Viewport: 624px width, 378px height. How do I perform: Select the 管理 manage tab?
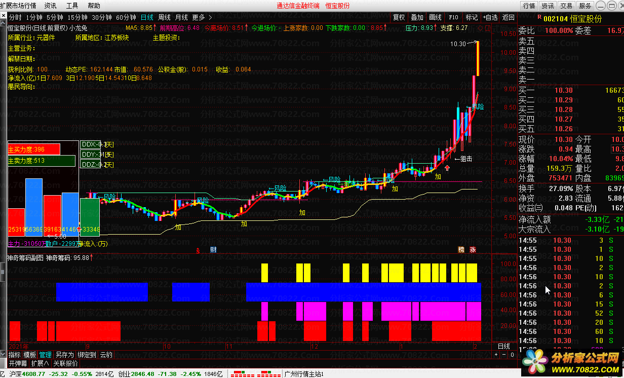tap(46, 355)
